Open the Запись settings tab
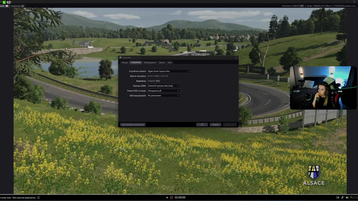The height and width of the screenshot is (201, 358). coord(162,63)
